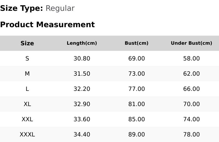219x142 pixels.
Task: Select the M size row label
Action: (x=27, y=74)
